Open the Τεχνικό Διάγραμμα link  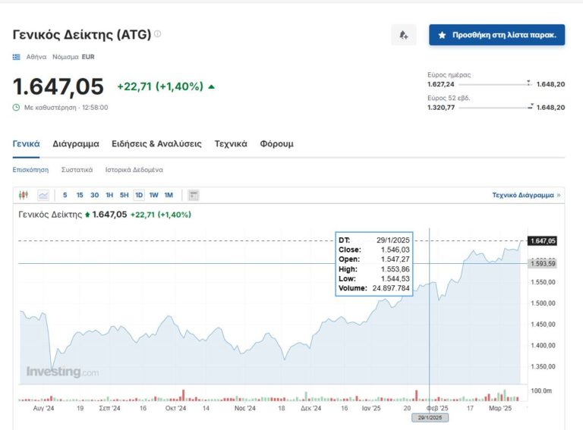tap(526, 195)
